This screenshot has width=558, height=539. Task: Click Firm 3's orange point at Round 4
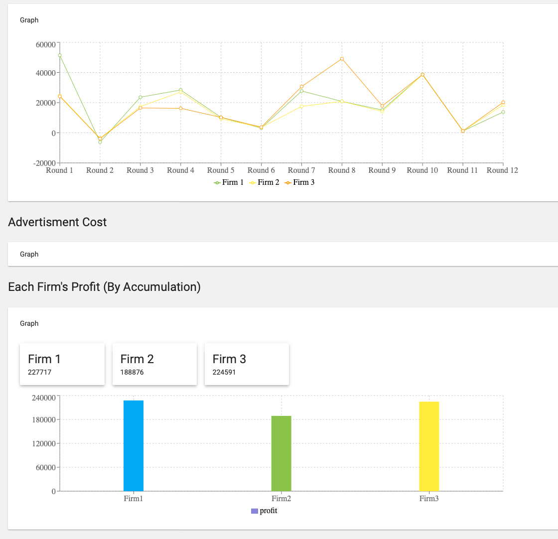[x=181, y=109]
